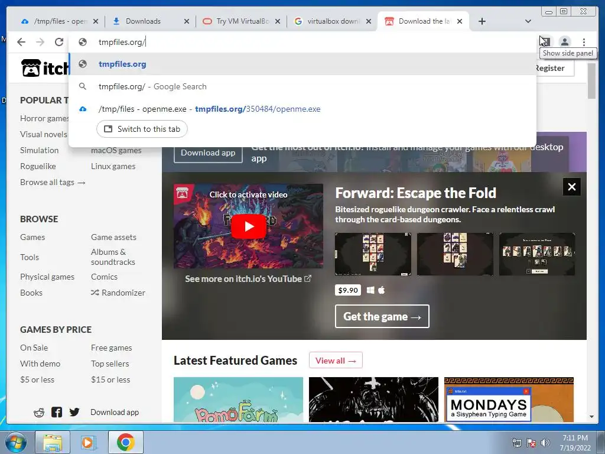Open itch.io Facebook icon
This screenshot has width=605, height=454.
(57, 412)
